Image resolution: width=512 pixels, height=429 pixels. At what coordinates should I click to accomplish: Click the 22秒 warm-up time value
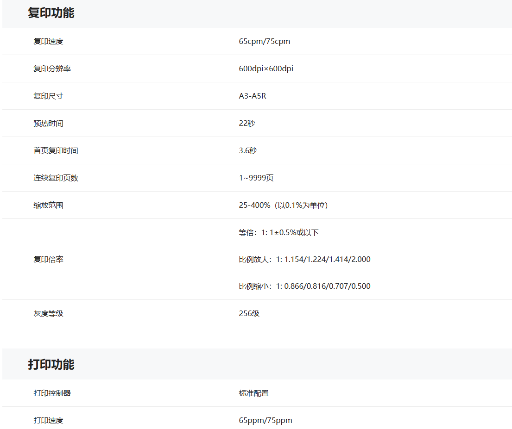point(247,123)
